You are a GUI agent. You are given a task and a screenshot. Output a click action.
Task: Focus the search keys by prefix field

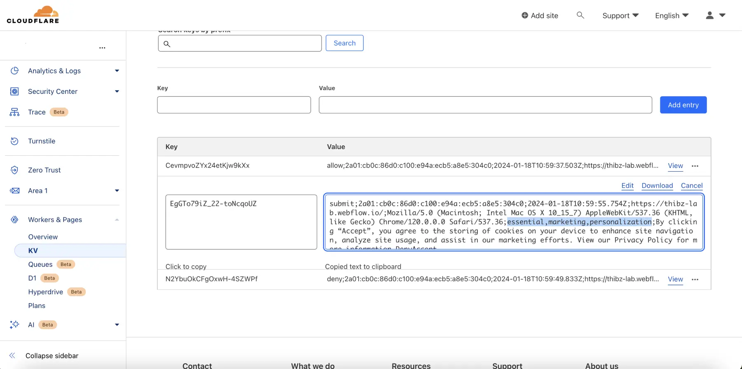point(240,43)
